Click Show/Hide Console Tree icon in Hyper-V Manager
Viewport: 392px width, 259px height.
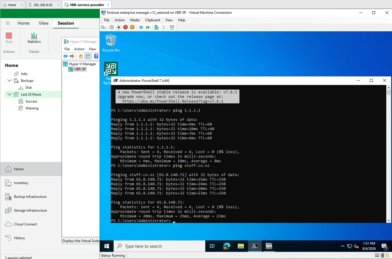tap(88, 56)
